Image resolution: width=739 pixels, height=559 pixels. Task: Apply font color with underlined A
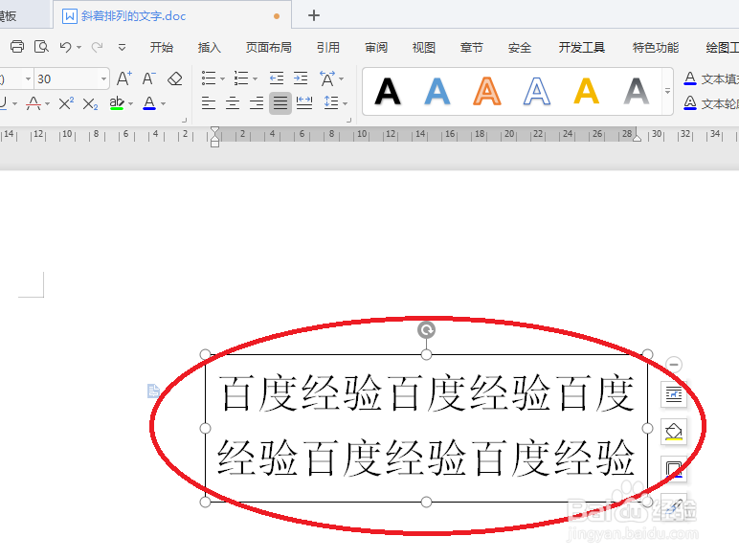coord(149,103)
